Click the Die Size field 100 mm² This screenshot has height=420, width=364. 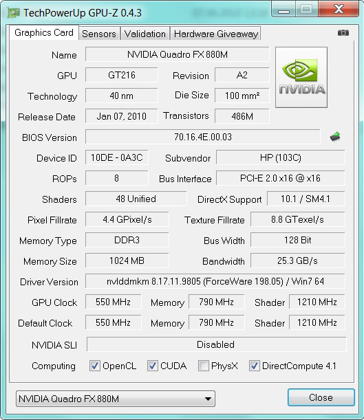[242, 96]
